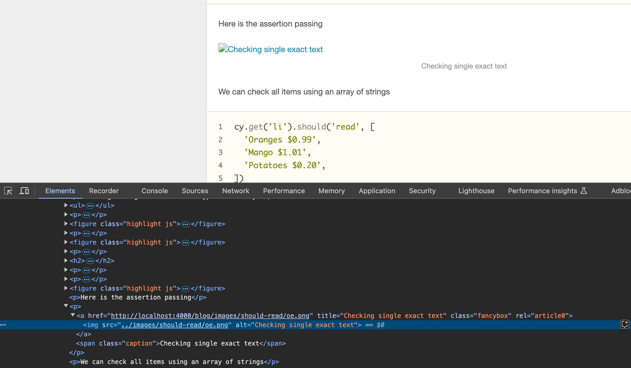Select the '<p>Here is the assertion passing</p>' DOM row

tap(138, 297)
